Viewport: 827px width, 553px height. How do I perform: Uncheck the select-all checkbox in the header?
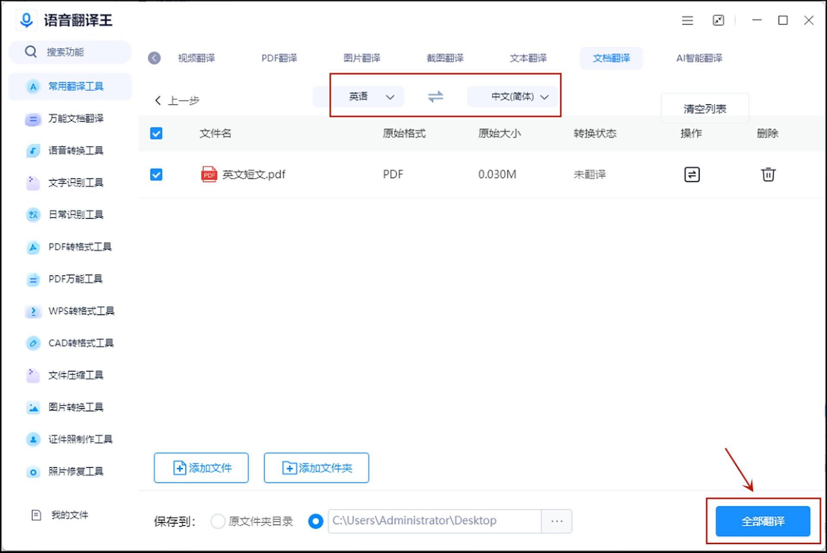(156, 134)
